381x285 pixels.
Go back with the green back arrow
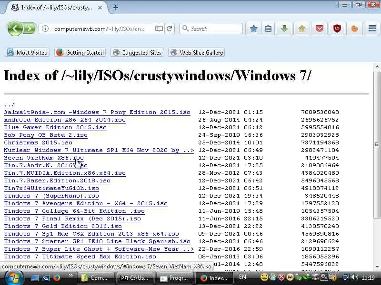[x=15, y=28]
